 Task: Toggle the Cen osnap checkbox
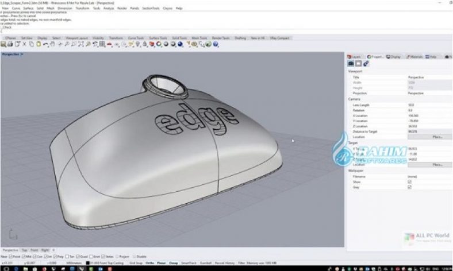click(34, 257)
